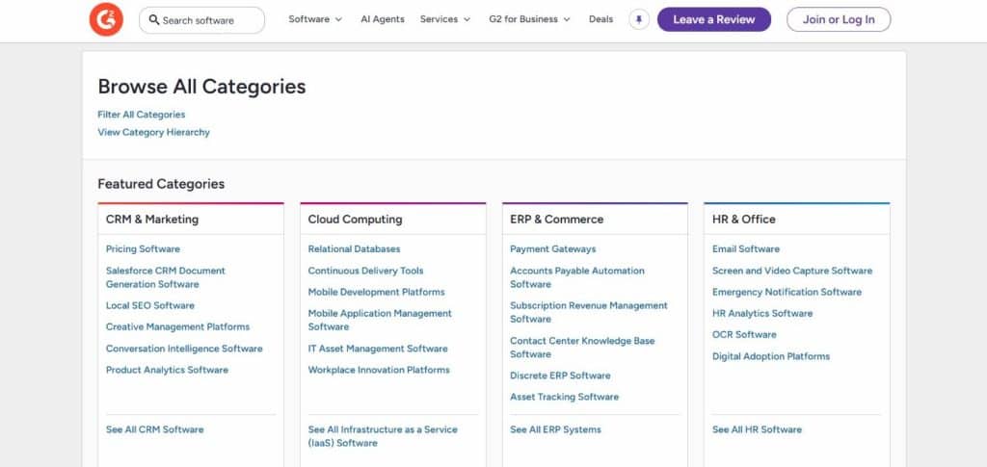
Task: Click the G2 logo icon
Action: tap(106, 19)
